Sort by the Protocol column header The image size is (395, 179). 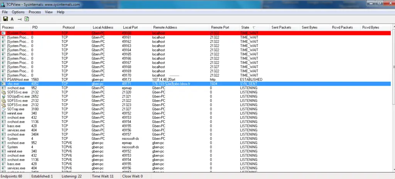click(76, 27)
